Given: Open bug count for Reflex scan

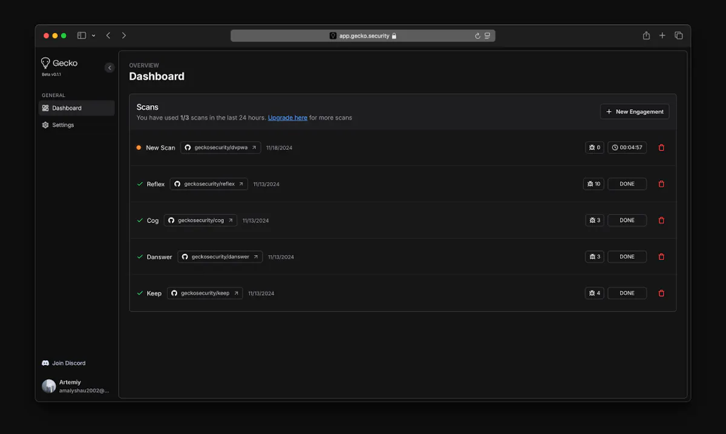Looking at the screenshot, I should coord(594,184).
